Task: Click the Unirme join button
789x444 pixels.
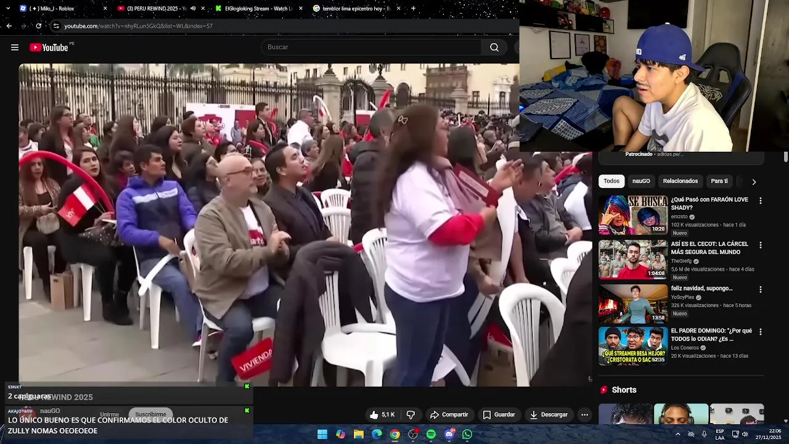Action: click(109, 414)
